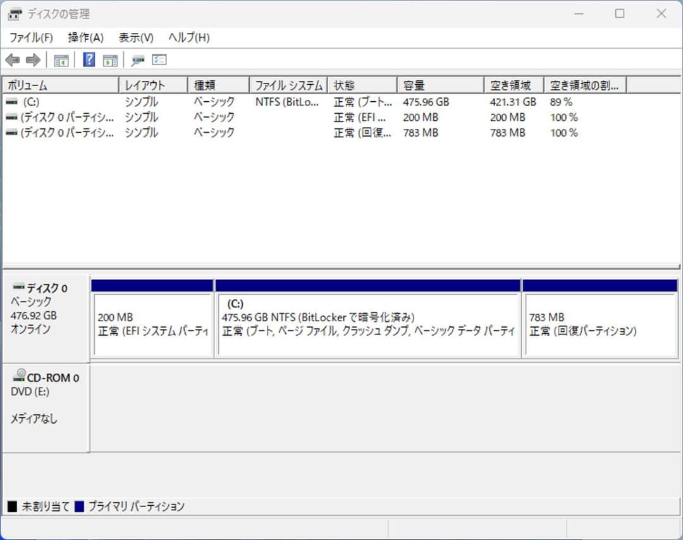The height and width of the screenshot is (540, 683).
Task: Open Help using the question mark icon
Action: click(89, 59)
